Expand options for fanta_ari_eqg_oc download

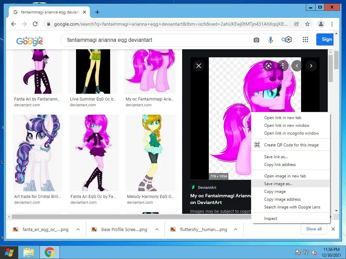click(x=78, y=229)
